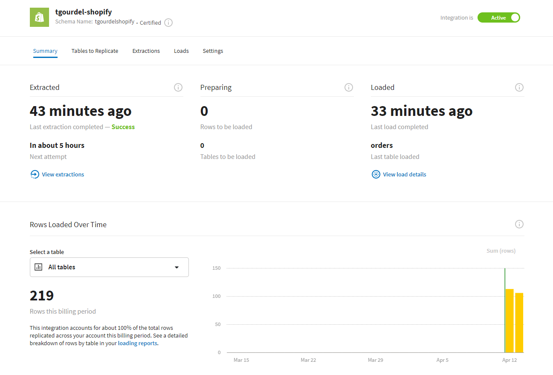
Task: Click the bar chart icon in table selector
Action: [x=38, y=267]
